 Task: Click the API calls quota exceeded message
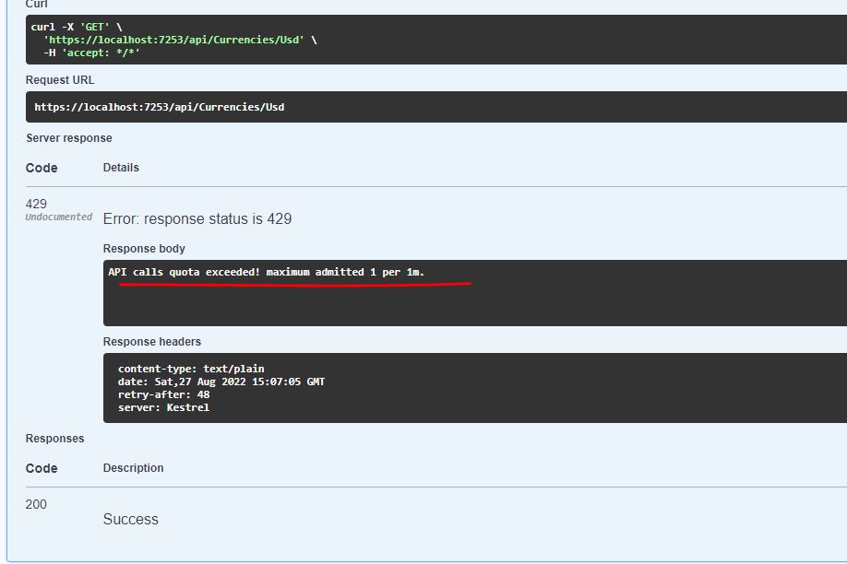[x=266, y=273]
